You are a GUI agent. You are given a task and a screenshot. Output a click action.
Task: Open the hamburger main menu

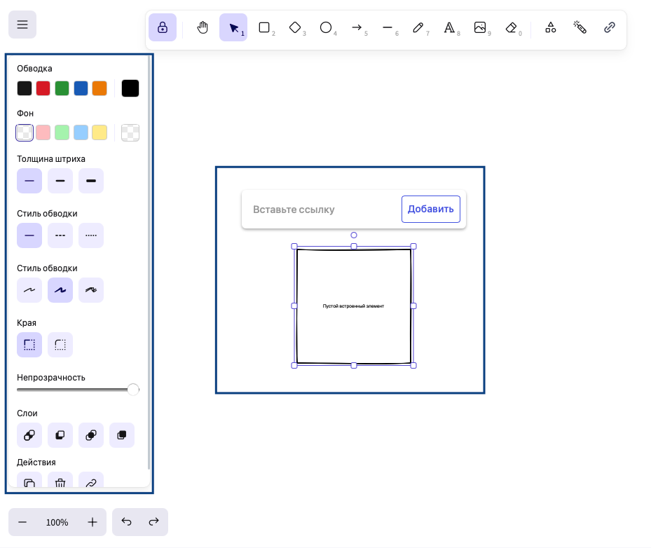[22, 25]
